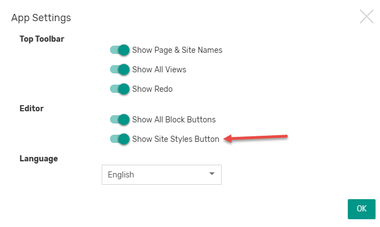Confirm settings with the OK button
The height and width of the screenshot is (227, 380).
click(x=361, y=209)
